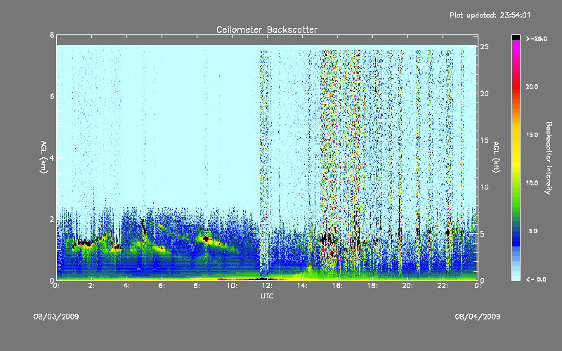The width and height of the screenshot is (562, 351).
Task: Select the "12:" hour tick on the UTC axis
Action: pyautogui.click(x=267, y=286)
